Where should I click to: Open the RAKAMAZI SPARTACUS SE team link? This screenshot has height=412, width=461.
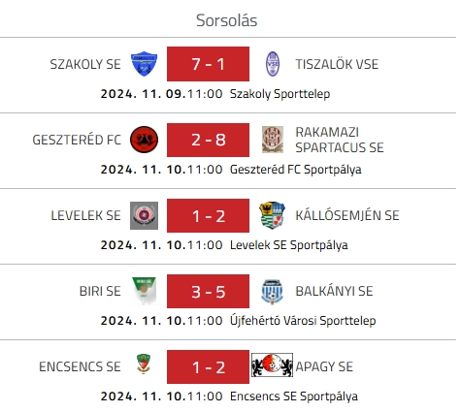tap(340, 140)
